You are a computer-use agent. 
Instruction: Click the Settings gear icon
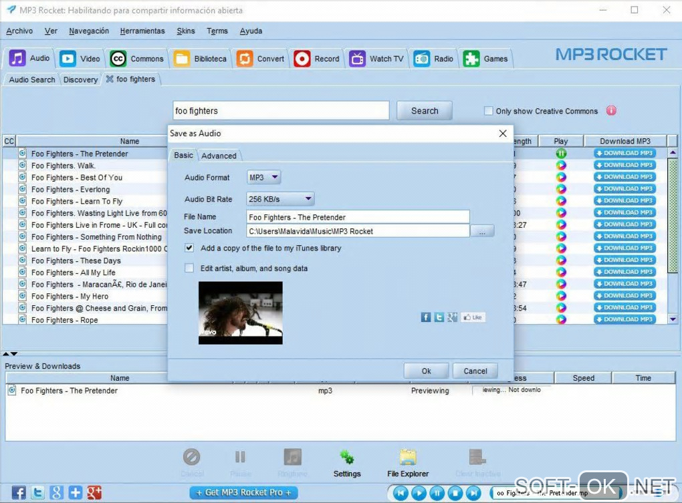346,457
